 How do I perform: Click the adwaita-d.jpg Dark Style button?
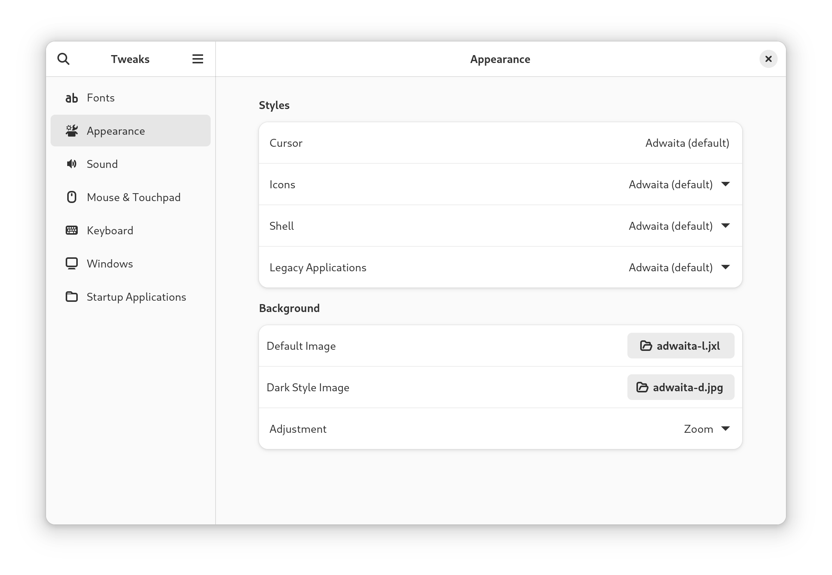pos(680,387)
